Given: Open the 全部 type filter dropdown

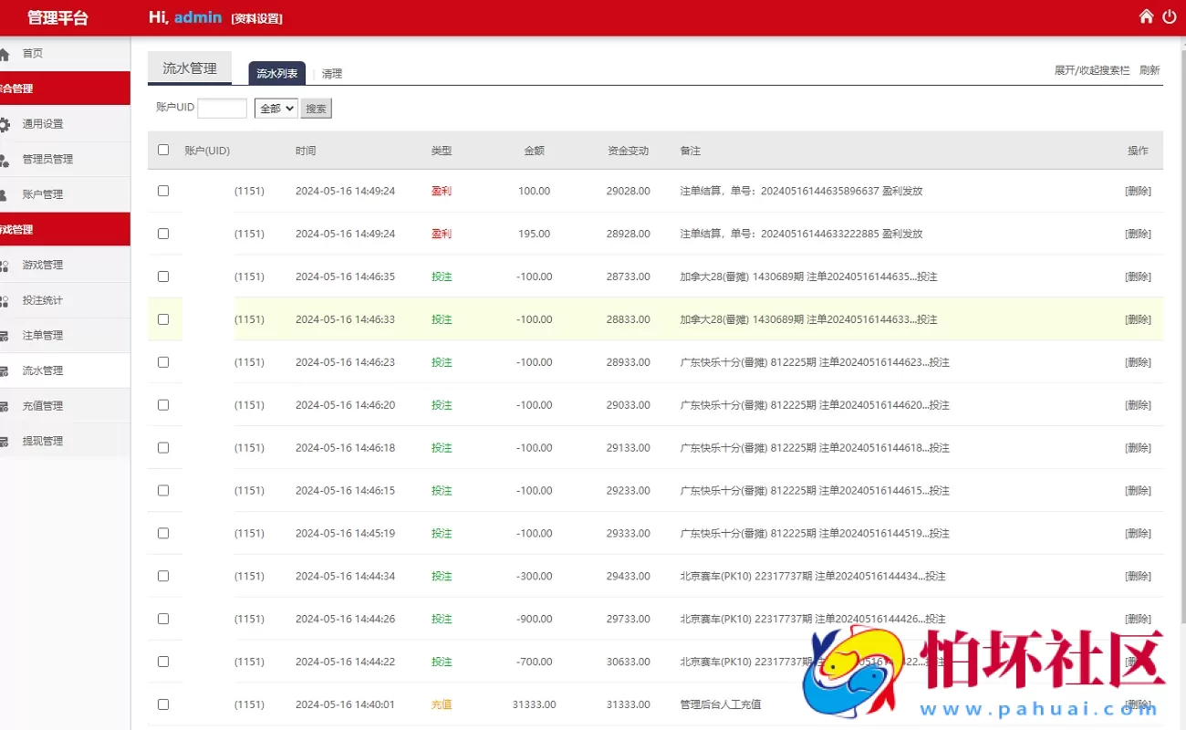Looking at the screenshot, I should coord(276,108).
